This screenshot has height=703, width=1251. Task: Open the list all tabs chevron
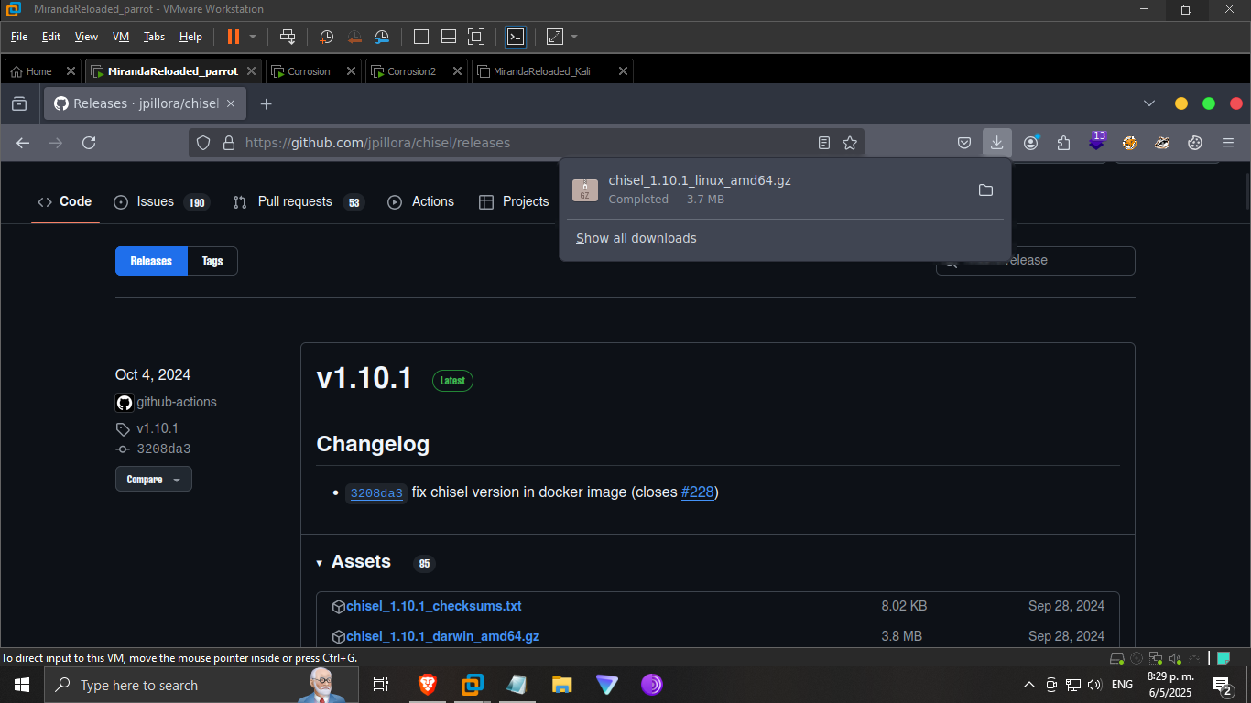click(1149, 103)
